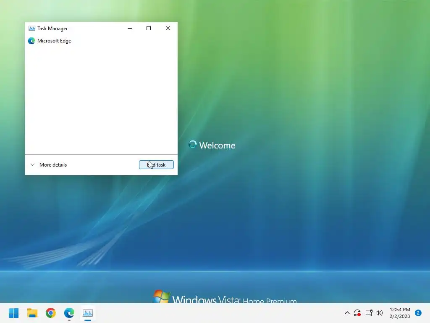End the selected task
This screenshot has width=430, height=323.
tap(156, 164)
